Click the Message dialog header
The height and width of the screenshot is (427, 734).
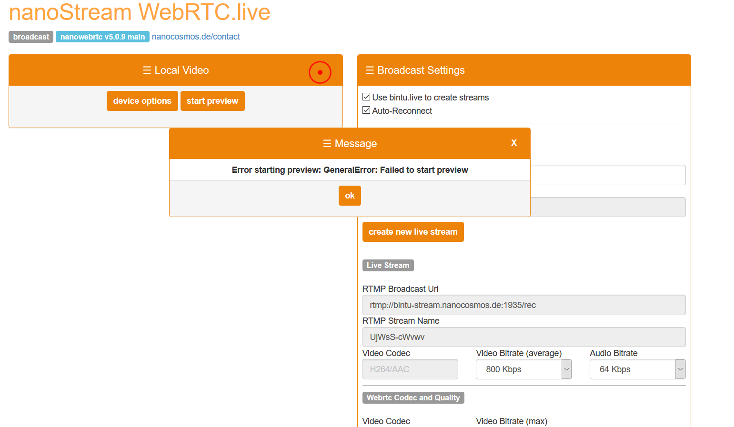(x=350, y=143)
